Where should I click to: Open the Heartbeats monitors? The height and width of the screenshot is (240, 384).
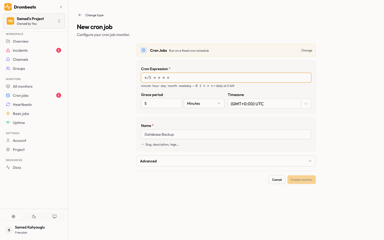pos(34,105)
